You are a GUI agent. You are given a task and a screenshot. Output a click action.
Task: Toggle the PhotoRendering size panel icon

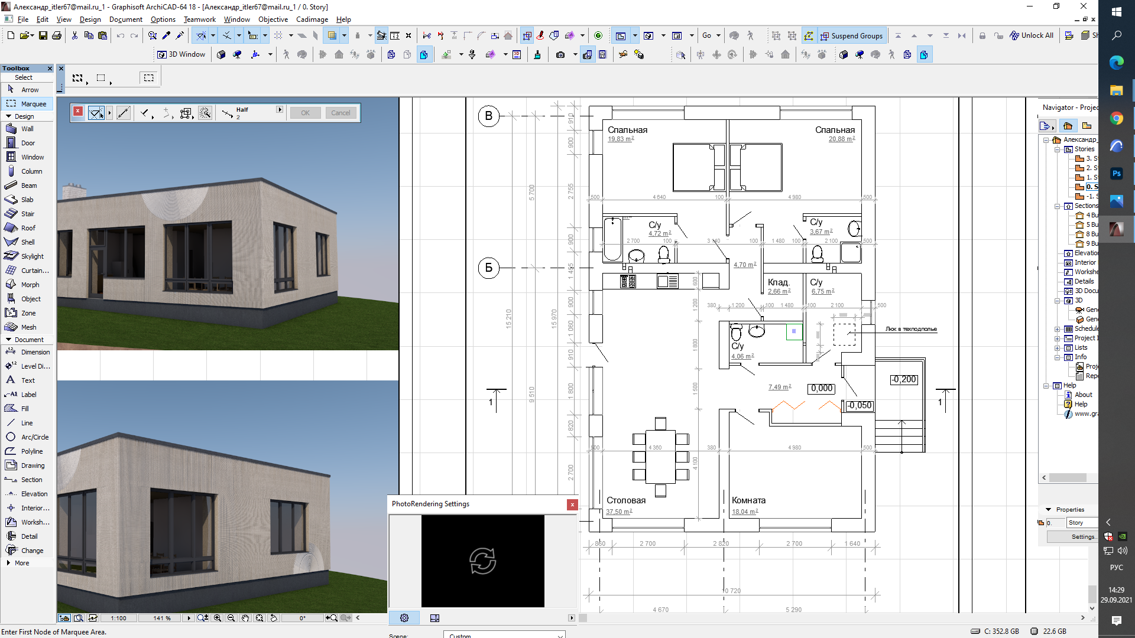click(434, 618)
